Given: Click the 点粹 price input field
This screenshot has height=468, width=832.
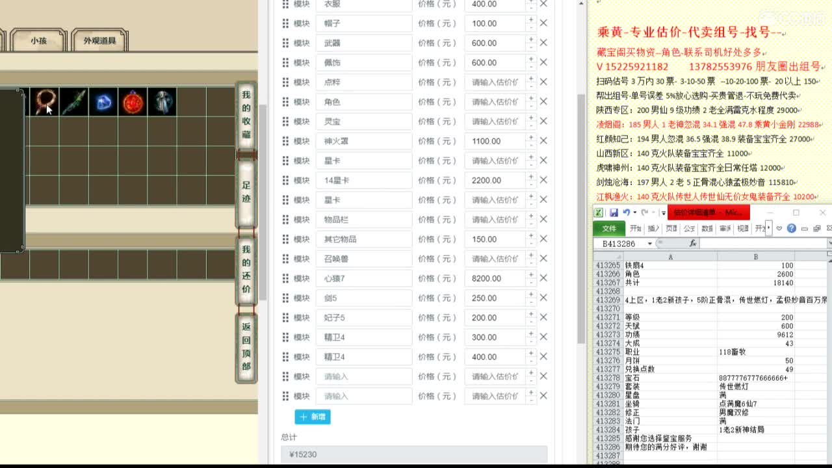Looking at the screenshot, I should tap(495, 83).
